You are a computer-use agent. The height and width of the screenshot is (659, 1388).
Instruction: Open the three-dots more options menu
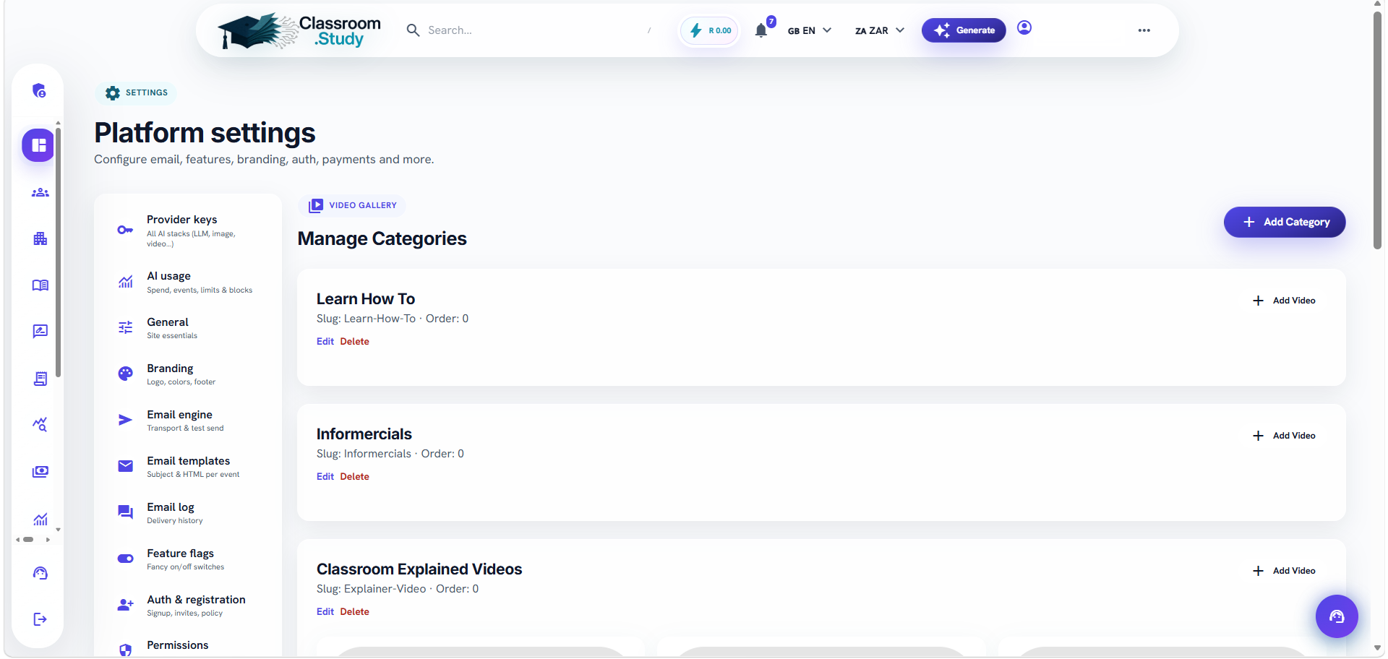coord(1144,30)
